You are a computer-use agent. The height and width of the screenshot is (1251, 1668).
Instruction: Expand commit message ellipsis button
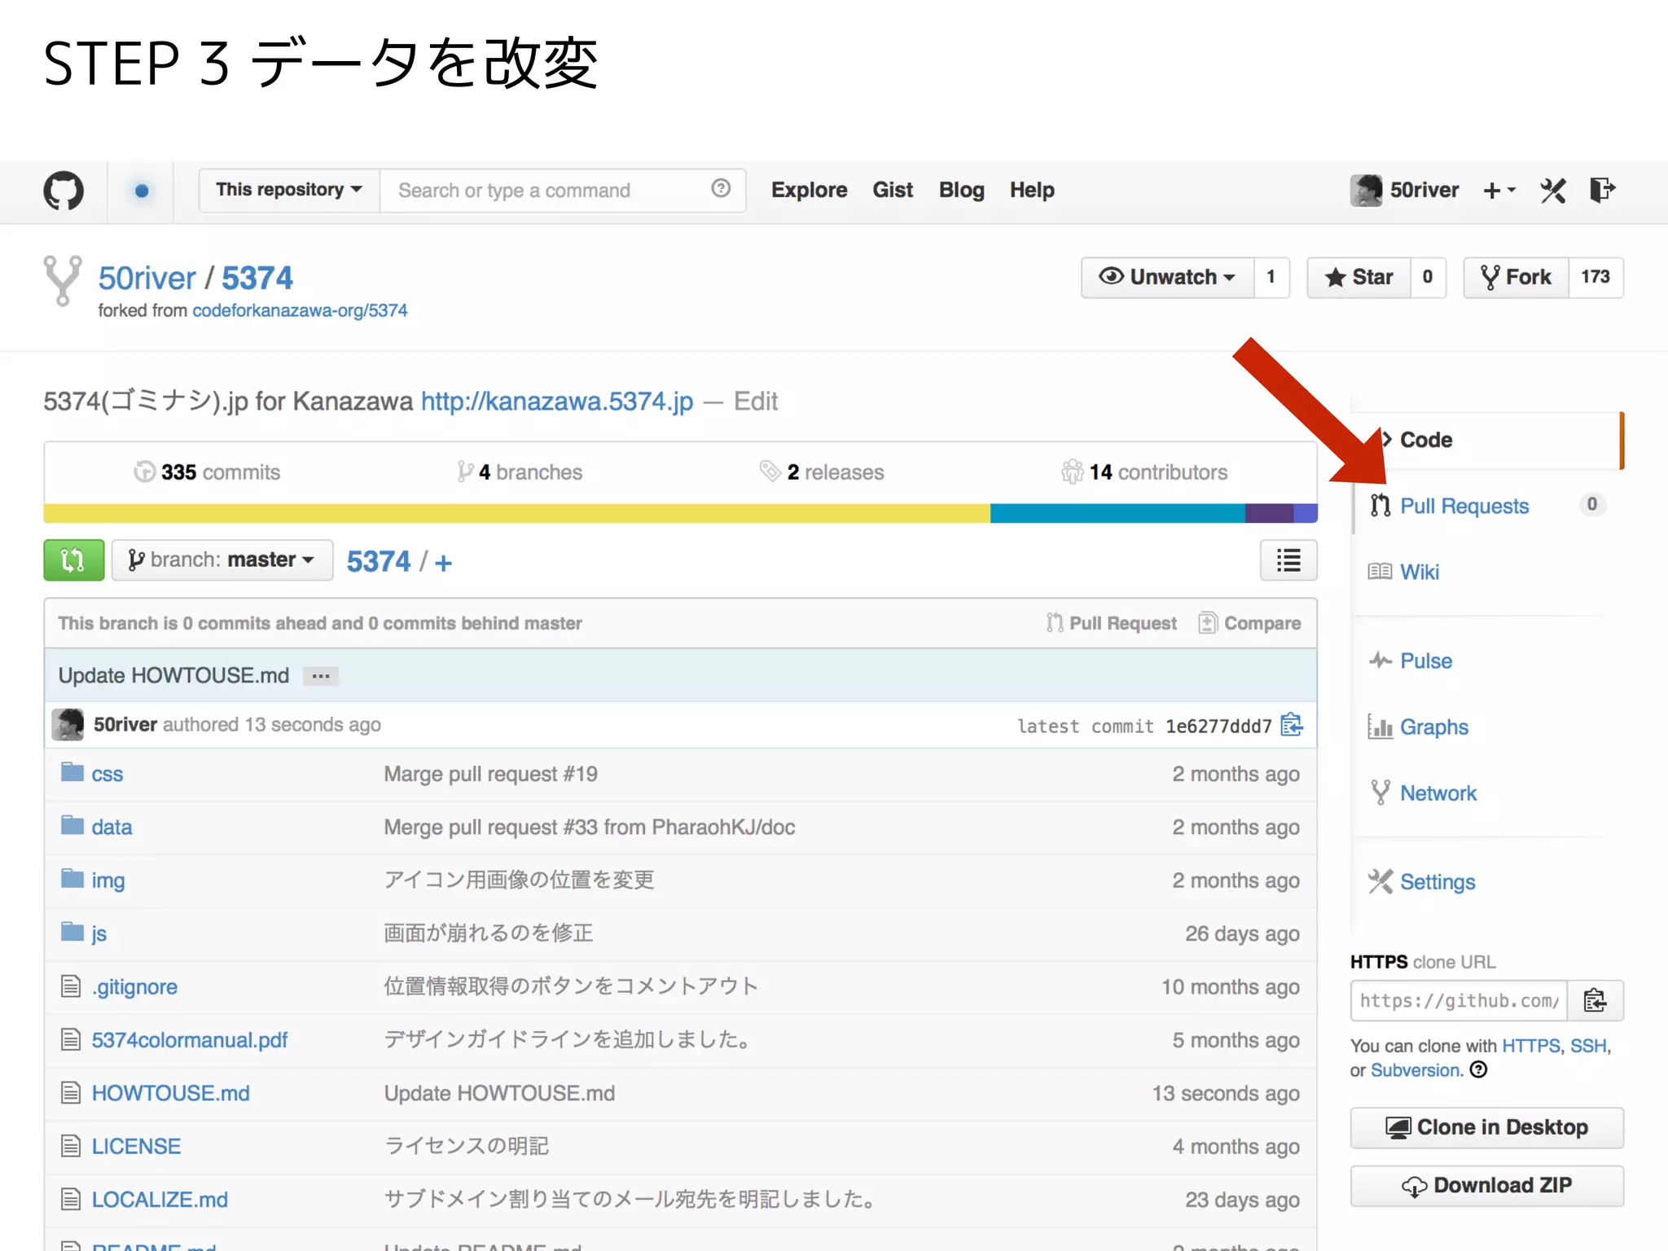[321, 676]
